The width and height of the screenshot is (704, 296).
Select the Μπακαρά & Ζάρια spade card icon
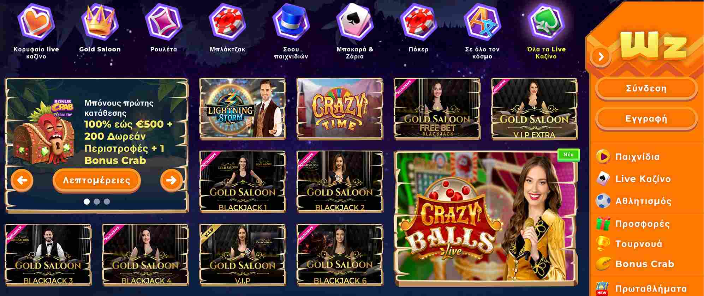[x=355, y=21]
